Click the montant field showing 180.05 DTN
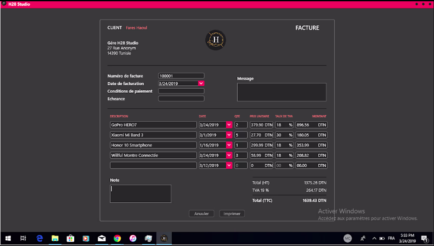The width and height of the screenshot is (434, 246). [311, 135]
